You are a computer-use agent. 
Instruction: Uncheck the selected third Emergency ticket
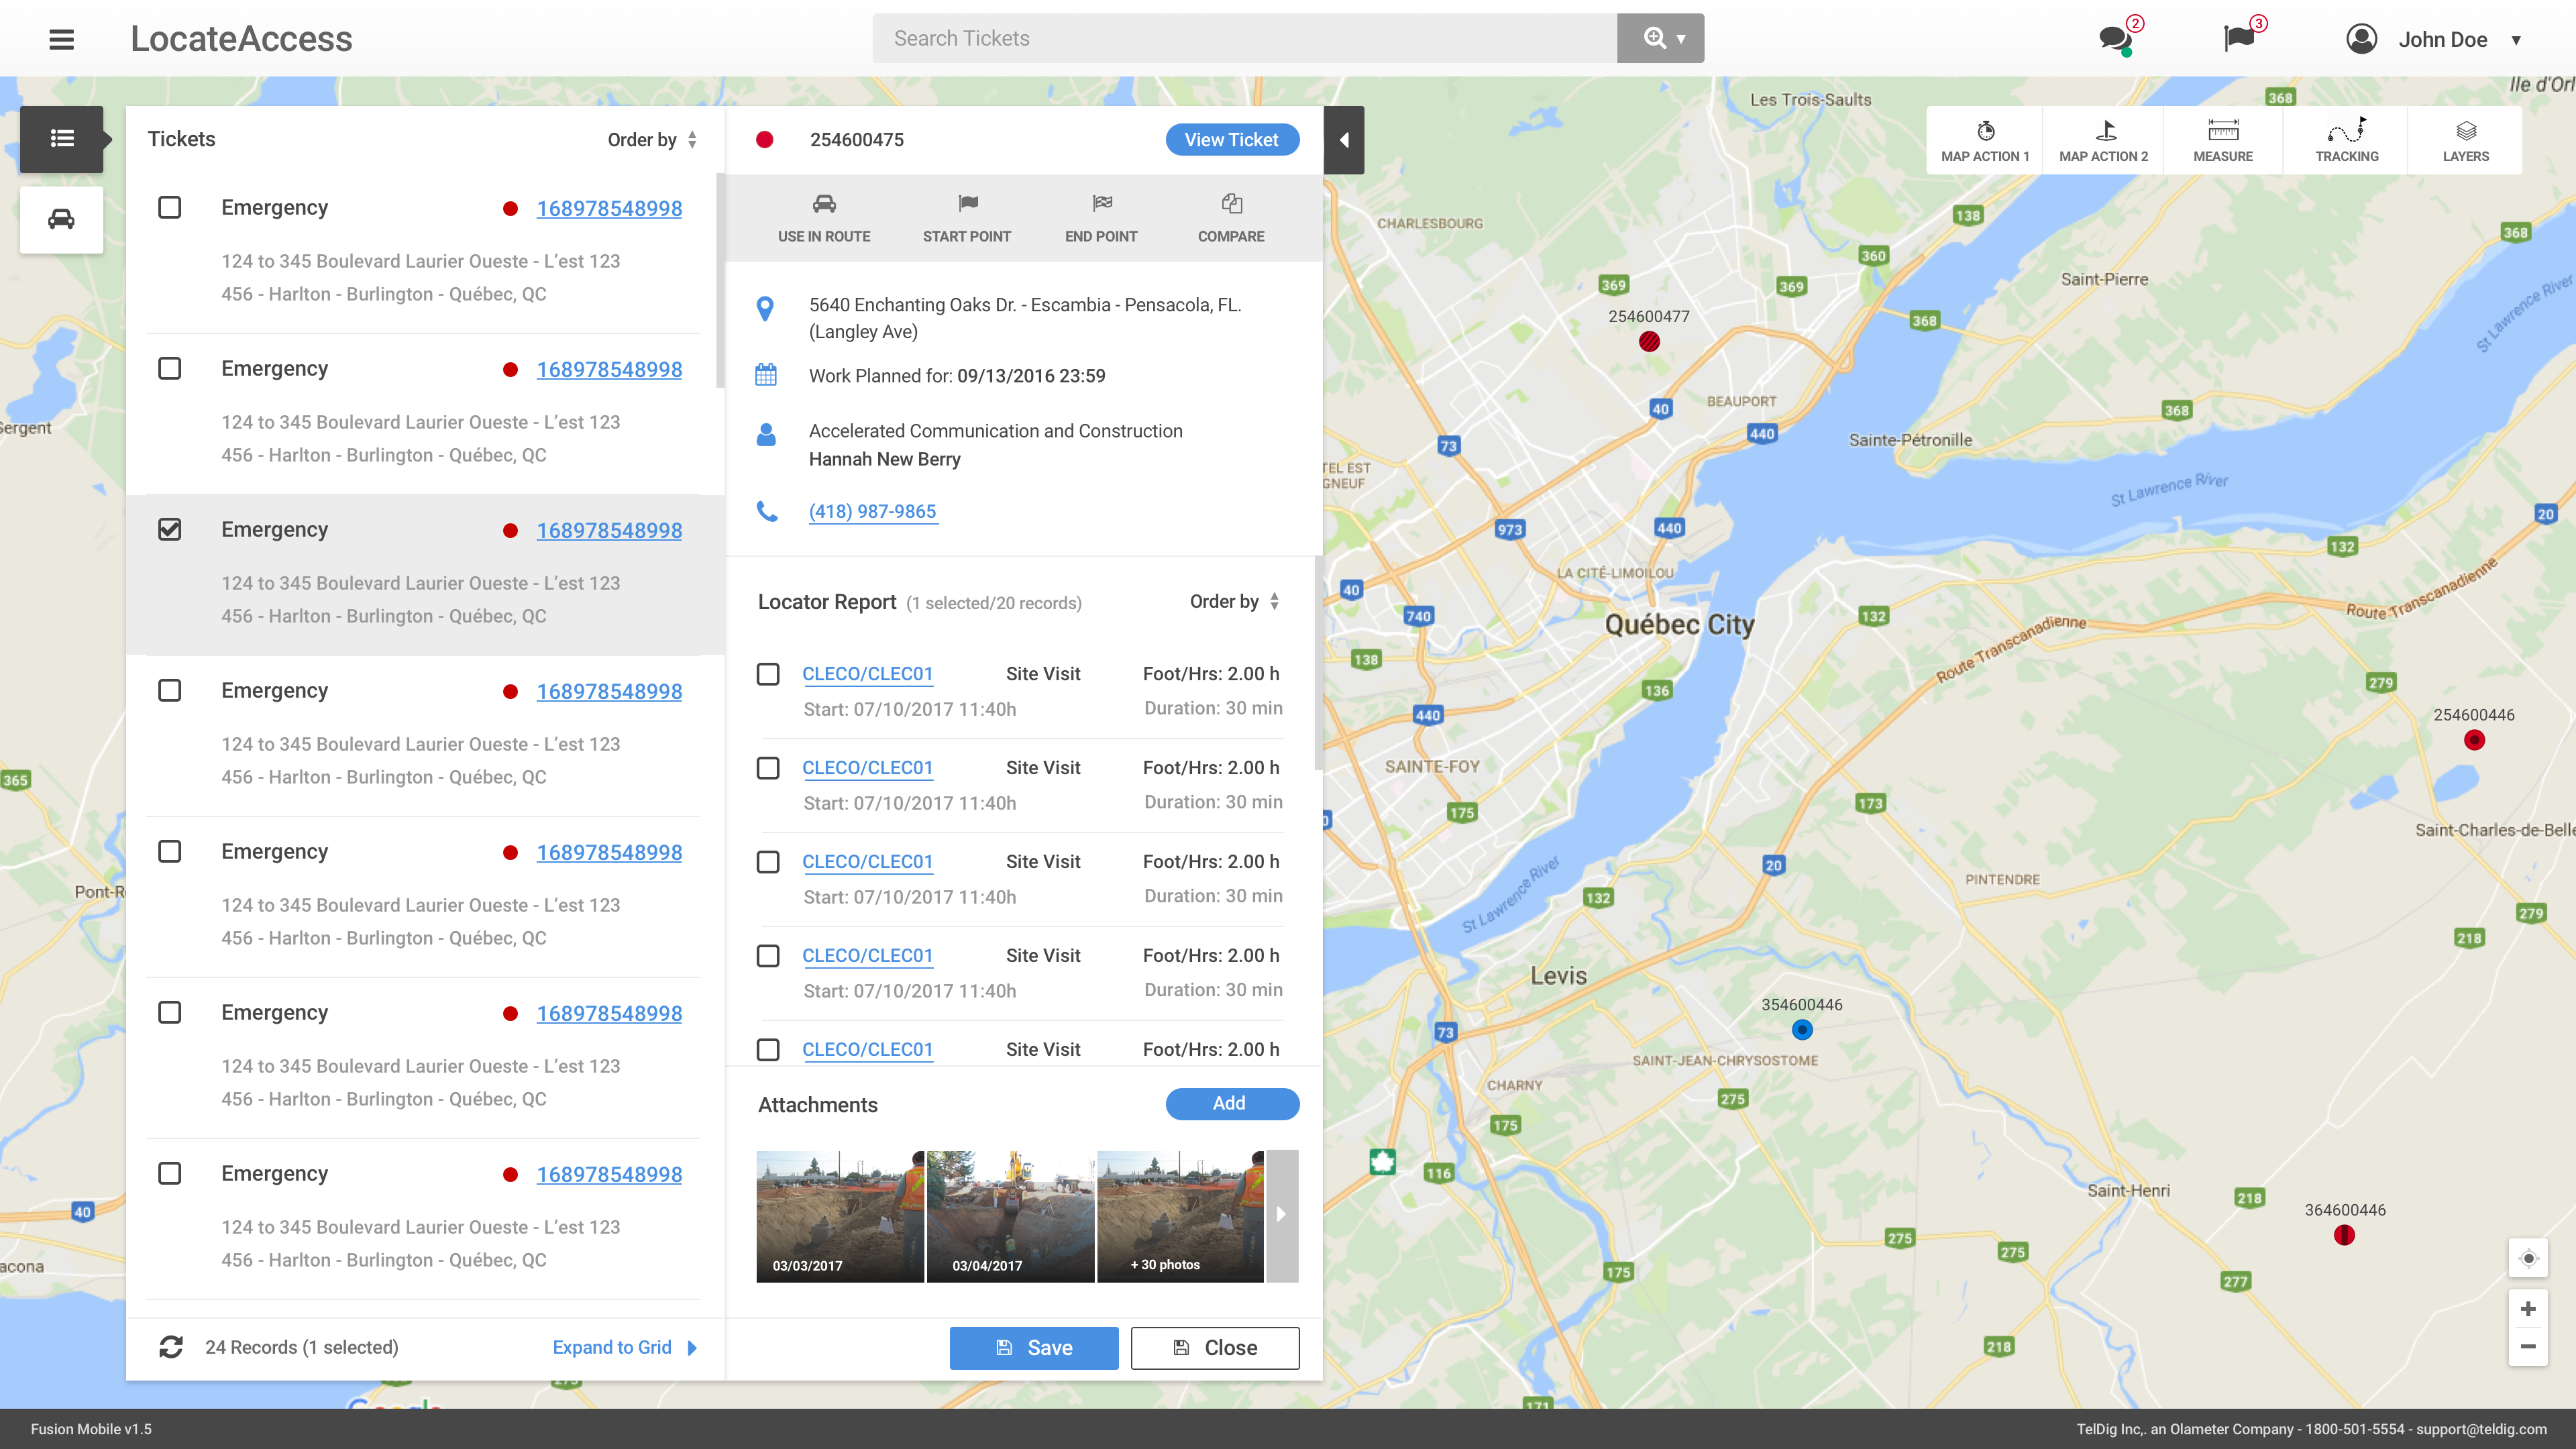pos(170,529)
